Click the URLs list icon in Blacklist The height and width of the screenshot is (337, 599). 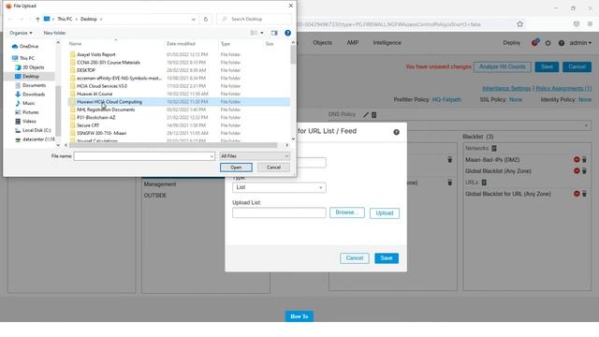pos(484,183)
